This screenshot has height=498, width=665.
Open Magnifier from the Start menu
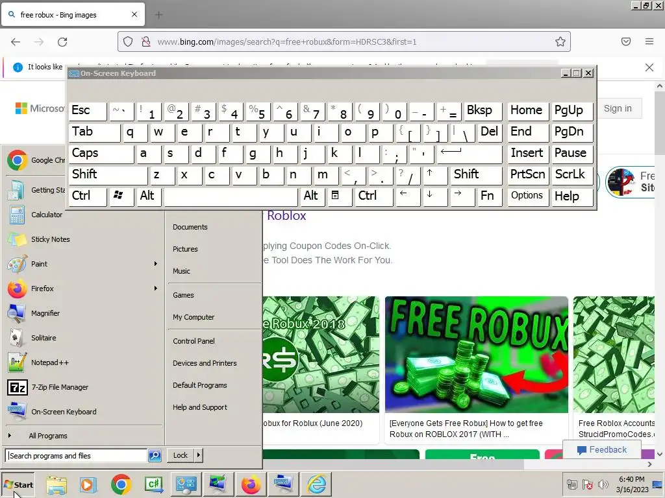pos(82,313)
